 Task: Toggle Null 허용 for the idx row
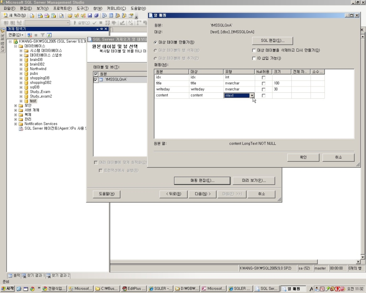coord(263,77)
